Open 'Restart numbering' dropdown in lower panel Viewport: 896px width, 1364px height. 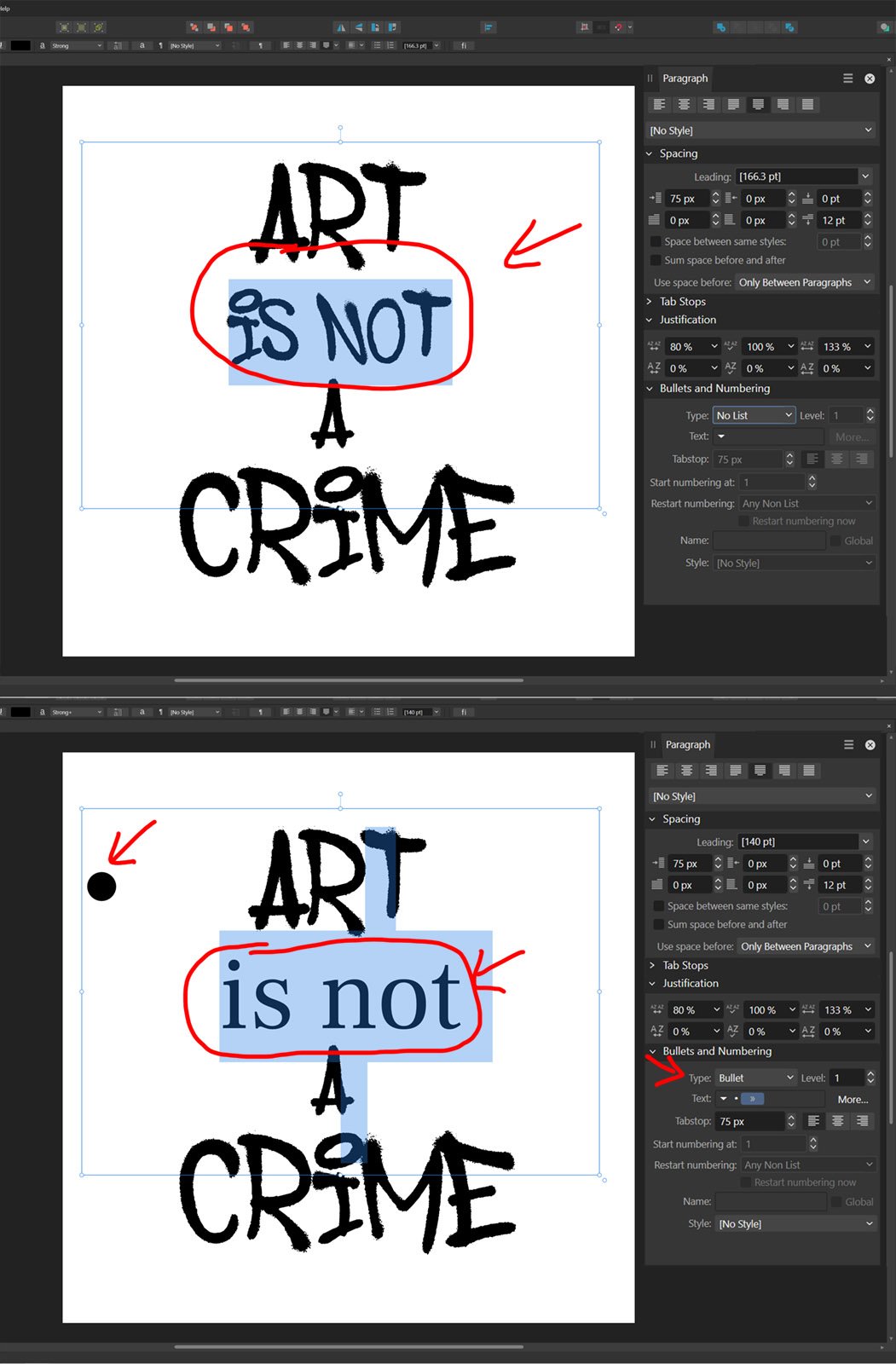(x=807, y=1165)
